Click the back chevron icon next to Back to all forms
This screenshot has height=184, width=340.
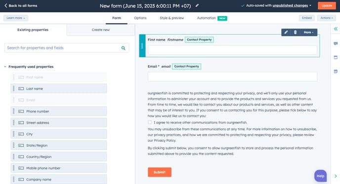click(x=6, y=5)
